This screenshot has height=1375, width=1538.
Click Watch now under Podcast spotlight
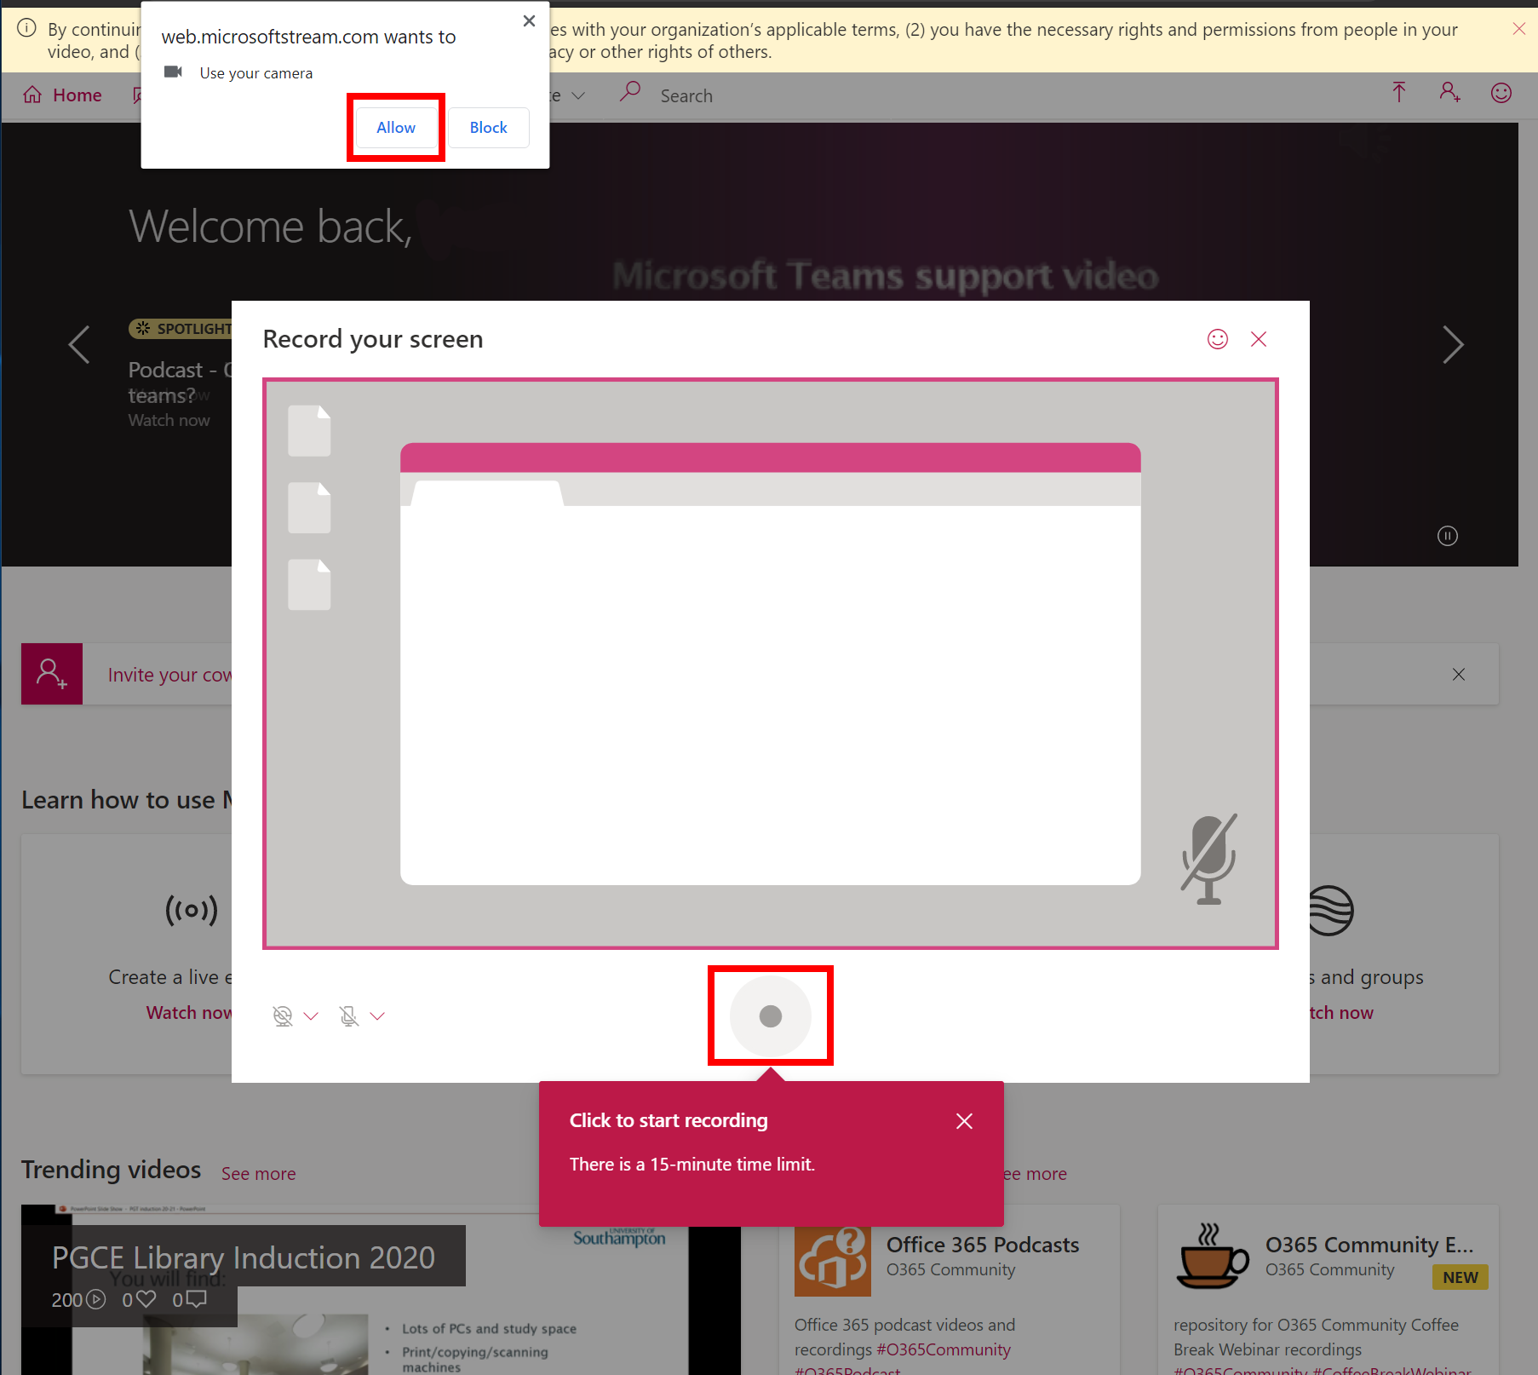[x=169, y=420]
